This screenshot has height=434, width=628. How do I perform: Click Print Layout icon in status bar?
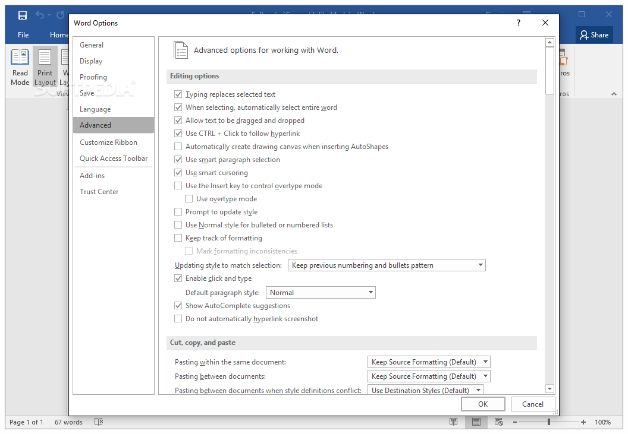(x=476, y=422)
